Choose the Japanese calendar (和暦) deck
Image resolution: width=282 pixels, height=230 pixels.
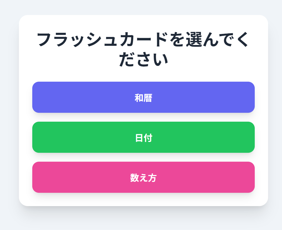(x=143, y=97)
